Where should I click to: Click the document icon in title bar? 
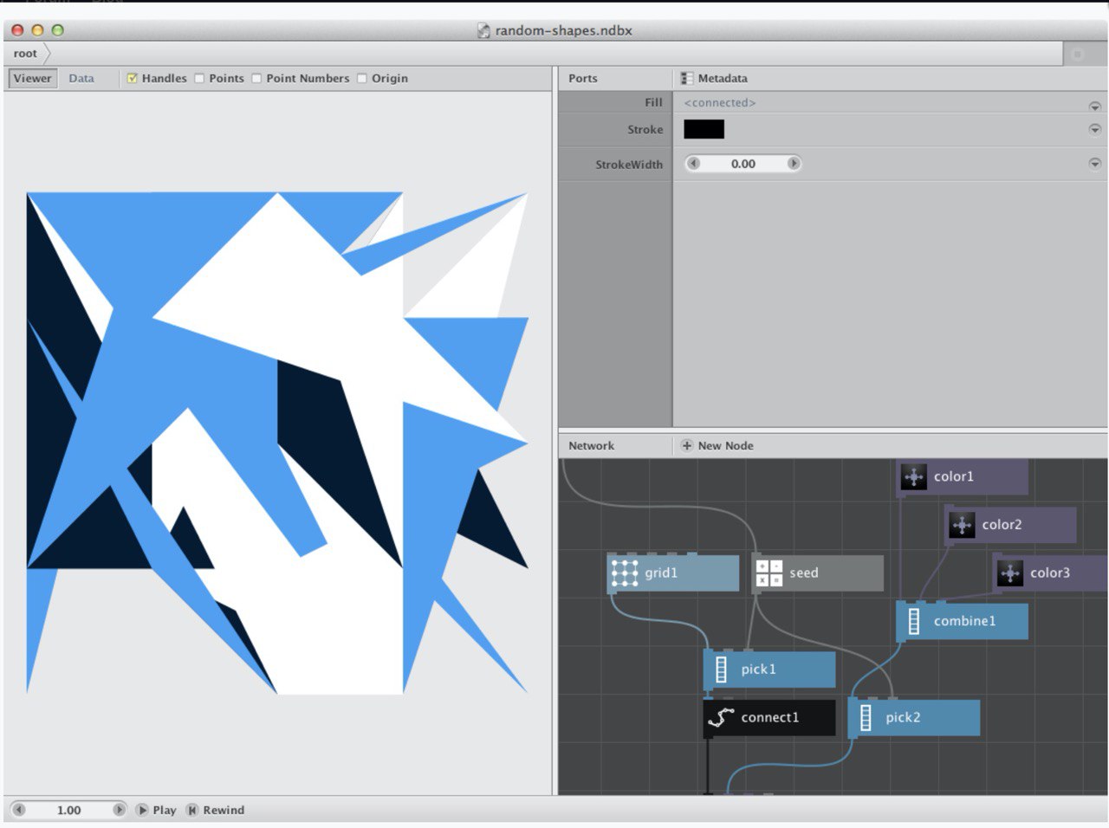click(x=484, y=30)
